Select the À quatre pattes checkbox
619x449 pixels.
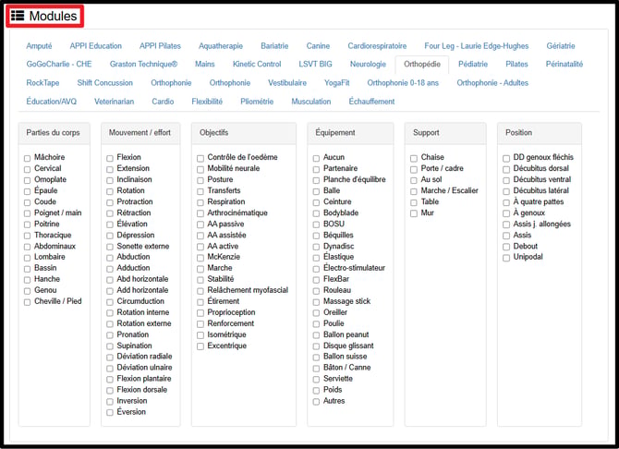(506, 202)
